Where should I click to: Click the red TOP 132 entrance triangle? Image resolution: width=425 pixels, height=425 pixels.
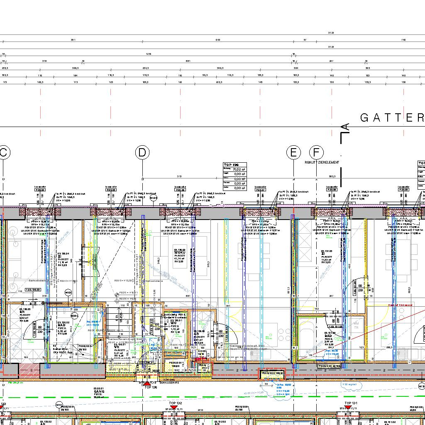[173, 408]
